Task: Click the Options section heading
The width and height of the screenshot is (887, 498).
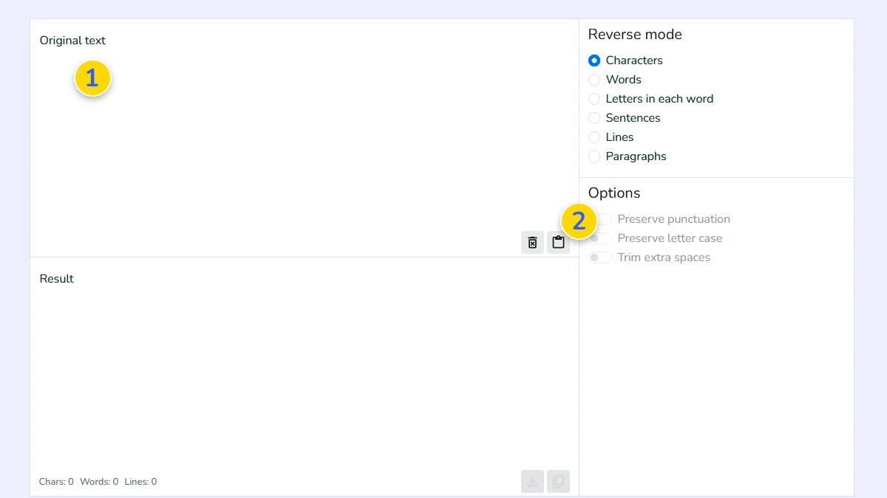Action: click(x=614, y=193)
